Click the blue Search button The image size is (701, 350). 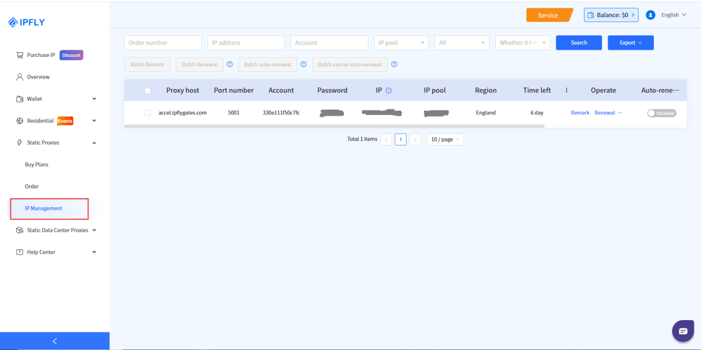[579, 43]
